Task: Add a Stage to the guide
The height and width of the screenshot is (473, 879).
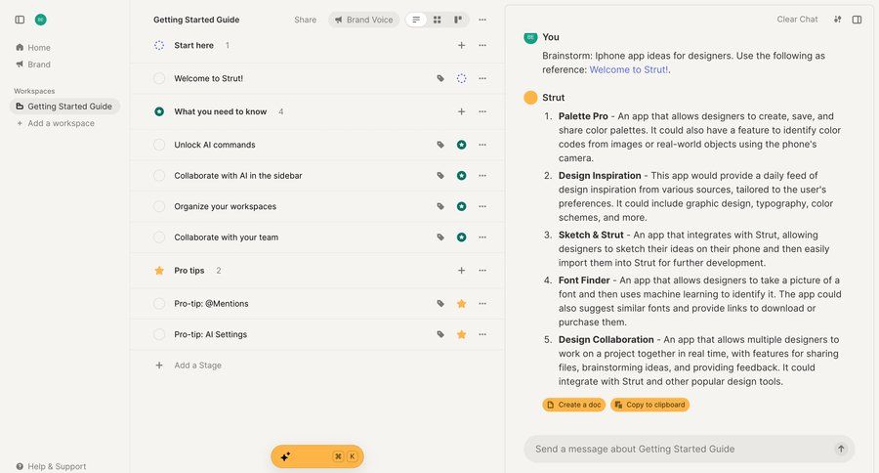Action: 188,365
